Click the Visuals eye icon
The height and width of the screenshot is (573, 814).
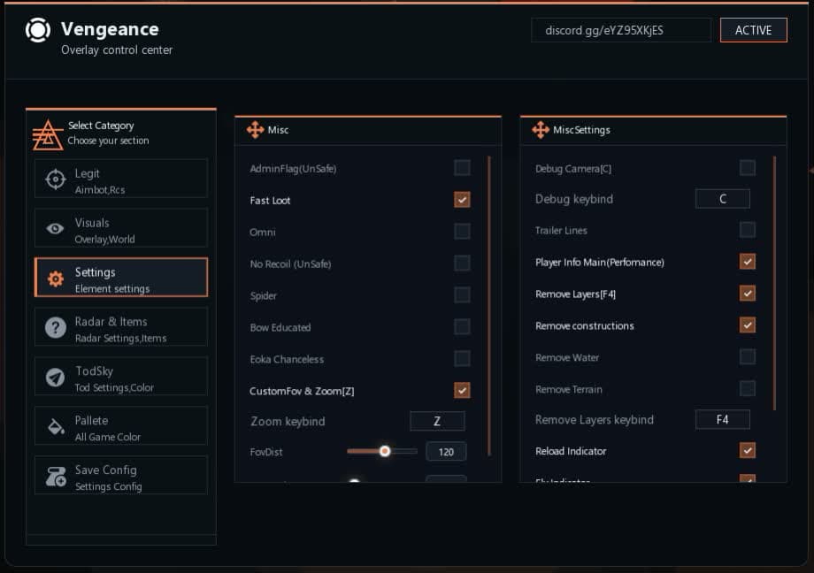pyautogui.click(x=56, y=229)
